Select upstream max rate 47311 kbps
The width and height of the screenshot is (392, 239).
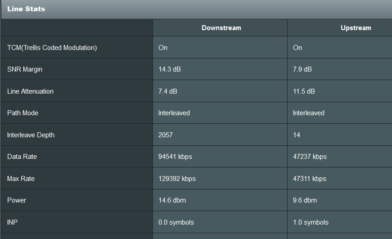pos(310,179)
